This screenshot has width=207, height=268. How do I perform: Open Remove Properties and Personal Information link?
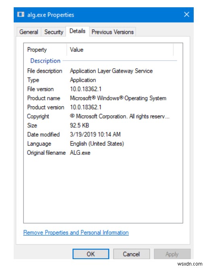click(x=76, y=232)
